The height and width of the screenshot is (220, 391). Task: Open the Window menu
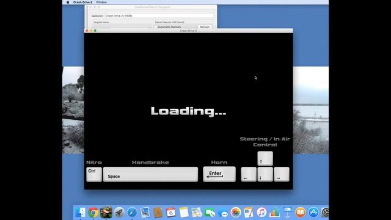(101, 2)
